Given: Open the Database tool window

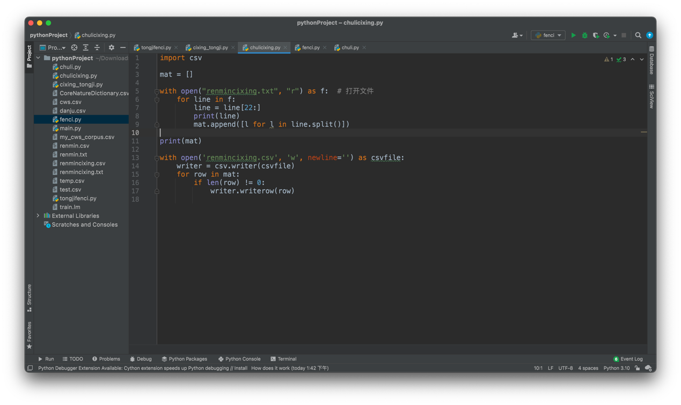Looking at the screenshot, I should coord(651,60).
